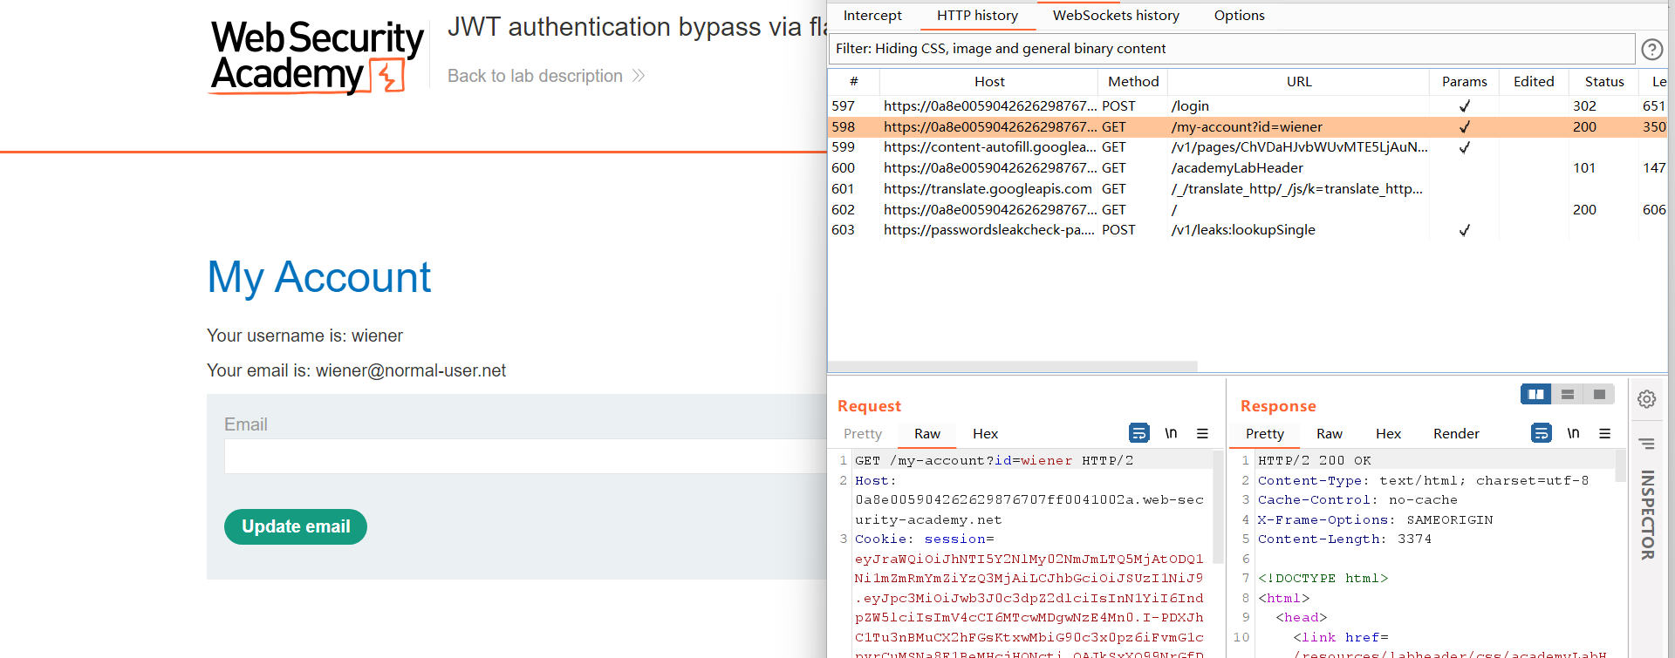Select history row 601 translate.googleapis.com
This screenshot has height=658, width=1675.
pyautogui.click(x=1248, y=189)
